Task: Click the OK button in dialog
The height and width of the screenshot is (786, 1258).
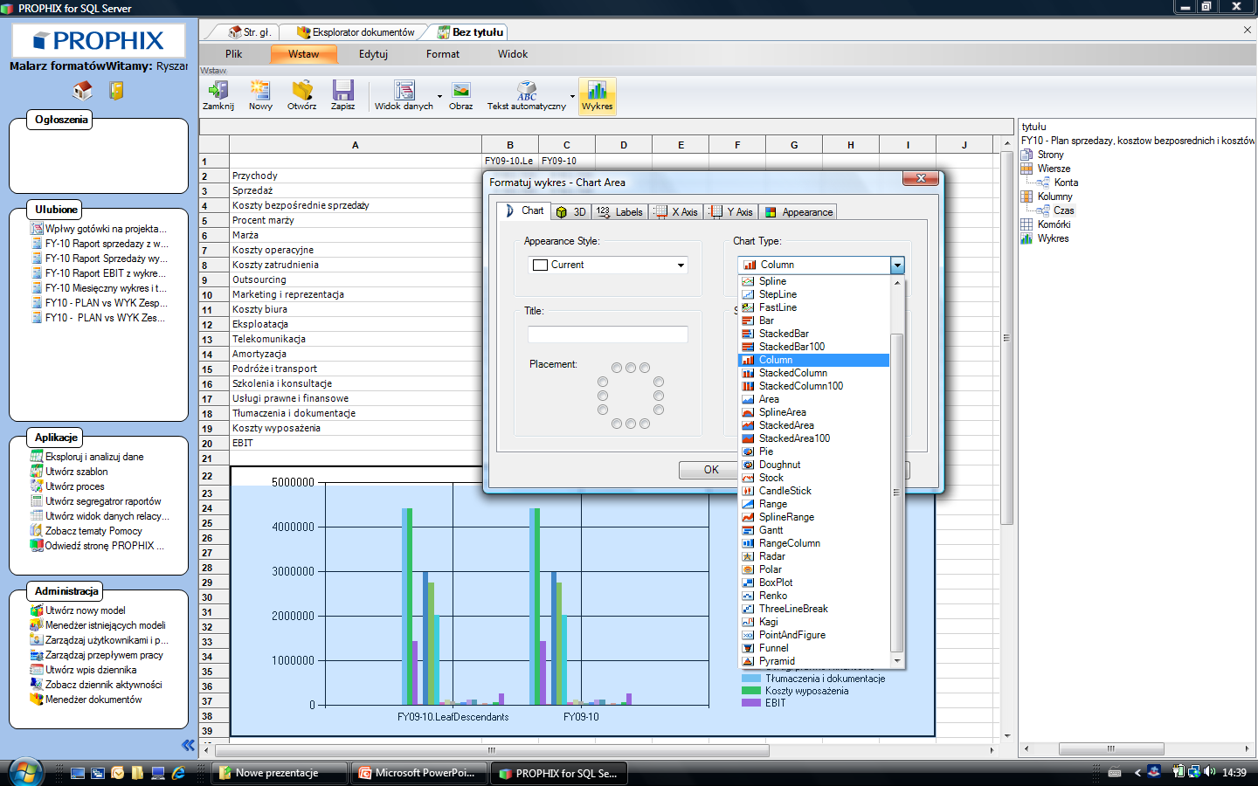Action: pyautogui.click(x=709, y=470)
